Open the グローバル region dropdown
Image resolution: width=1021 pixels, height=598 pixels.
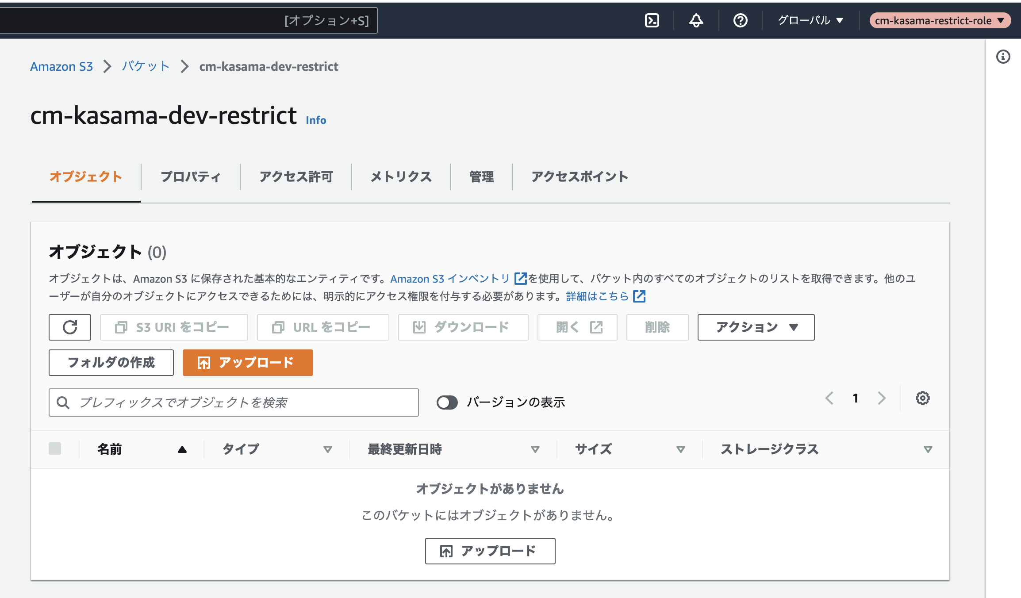810,20
